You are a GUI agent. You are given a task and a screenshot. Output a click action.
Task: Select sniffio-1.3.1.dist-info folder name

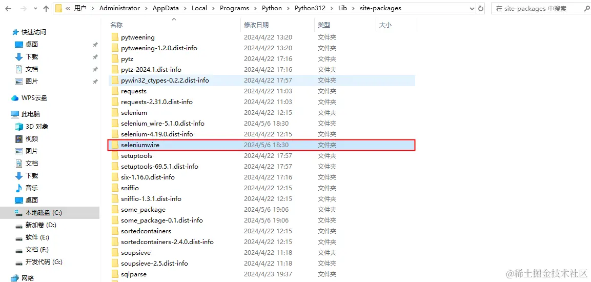coord(151,199)
